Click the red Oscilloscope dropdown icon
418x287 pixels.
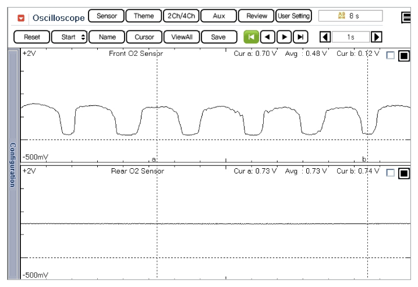22,17
